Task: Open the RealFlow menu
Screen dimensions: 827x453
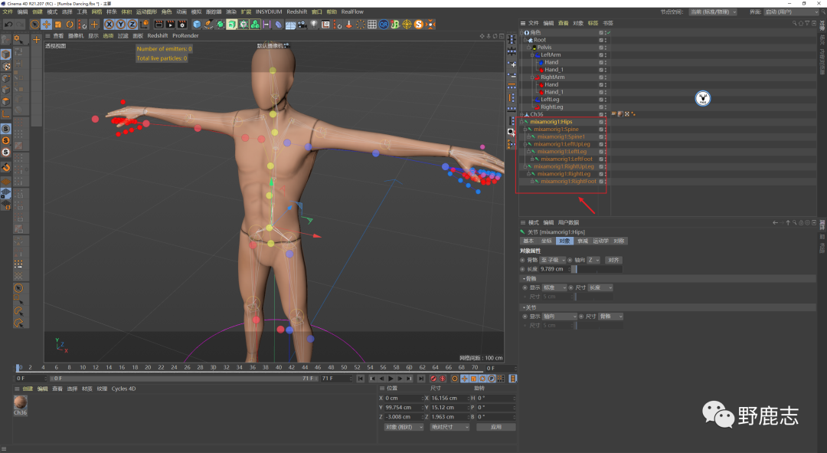Action: tap(352, 12)
